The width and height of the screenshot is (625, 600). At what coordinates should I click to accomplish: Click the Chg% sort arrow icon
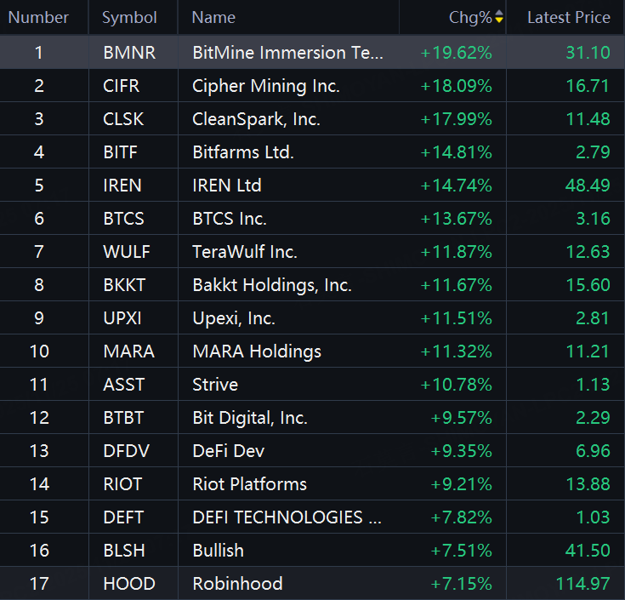coord(499,17)
